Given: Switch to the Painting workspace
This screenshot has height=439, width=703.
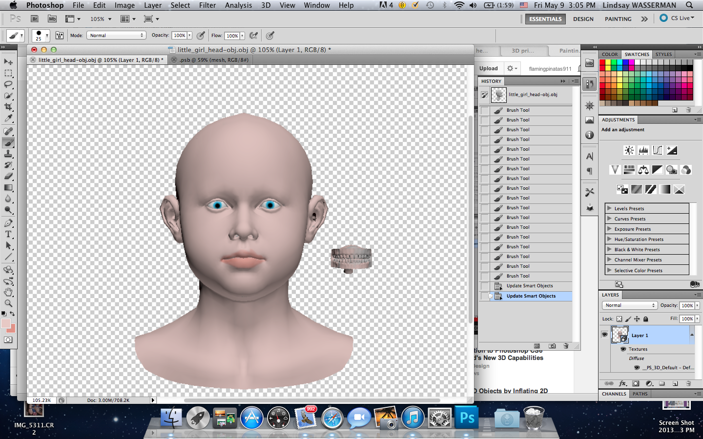Looking at the screenshot, I should [618, 19].
